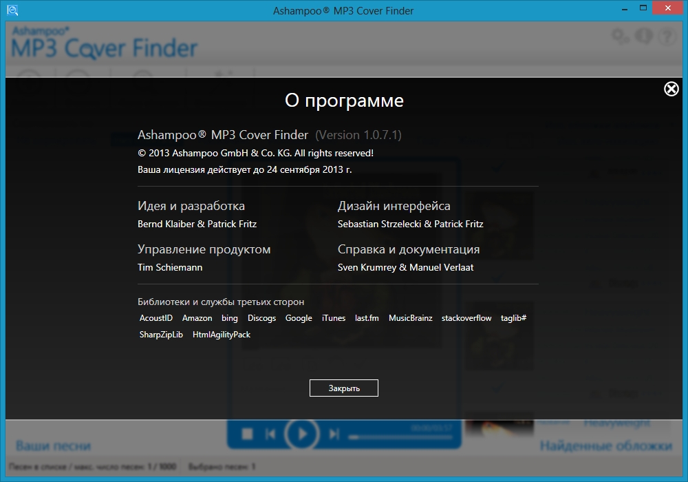
Task: Open the AcoustID link
Action: (155, 318)
